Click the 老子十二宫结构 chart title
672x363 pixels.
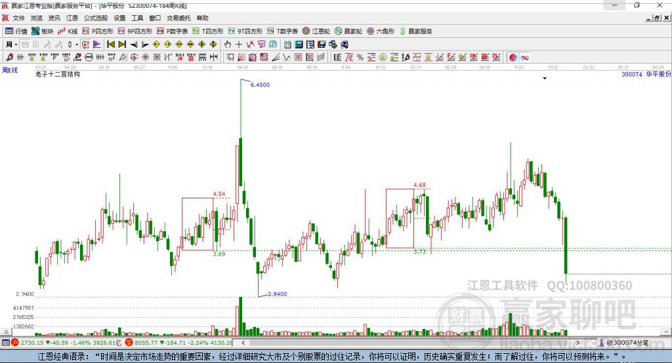pos(58,74)
